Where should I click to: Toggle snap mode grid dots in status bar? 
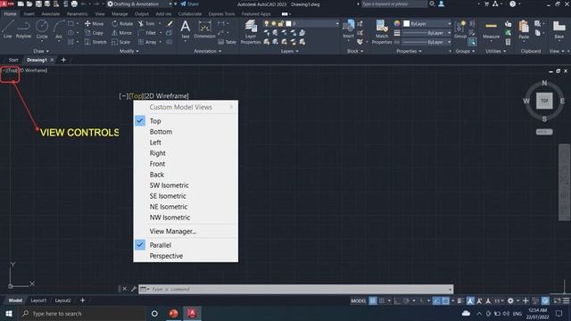[x=381, y=300]
